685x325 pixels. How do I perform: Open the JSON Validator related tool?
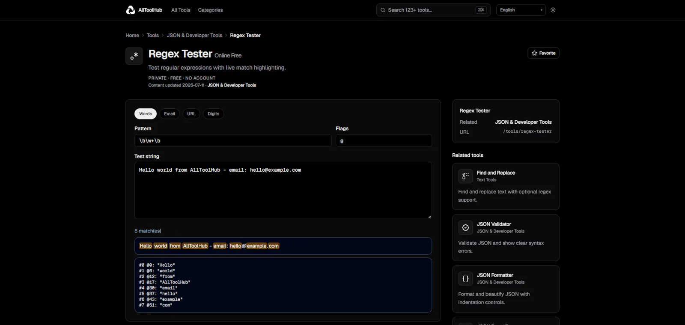(x=506, y=238)
